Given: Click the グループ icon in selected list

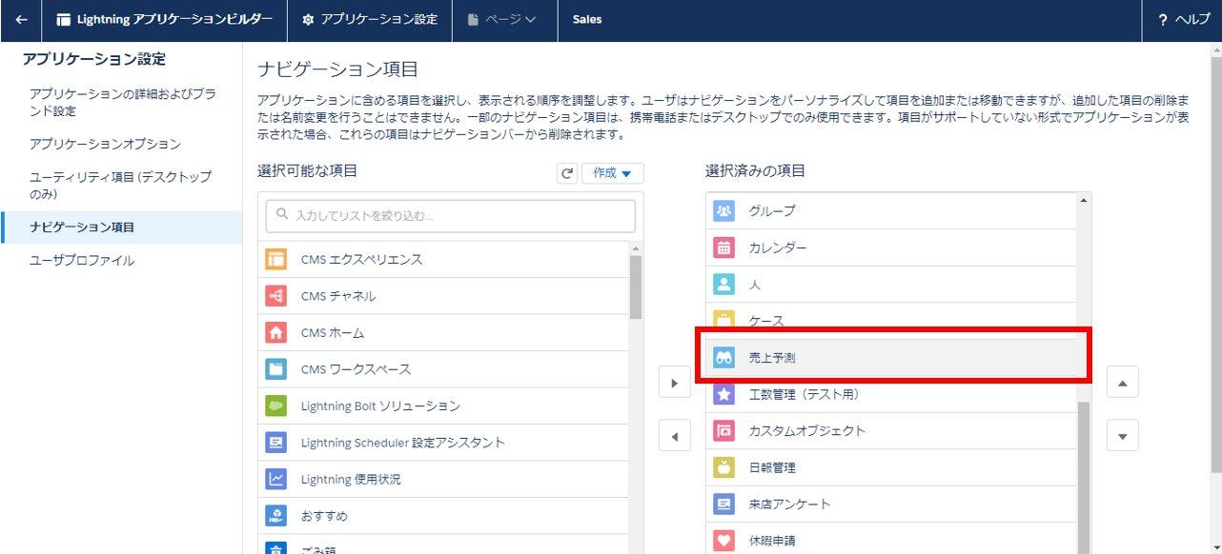Looking at the screenshot, I should tap(723, 210).
